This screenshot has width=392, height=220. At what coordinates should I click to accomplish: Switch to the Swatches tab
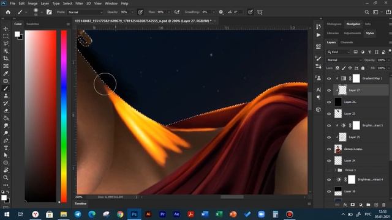point(32,24)
